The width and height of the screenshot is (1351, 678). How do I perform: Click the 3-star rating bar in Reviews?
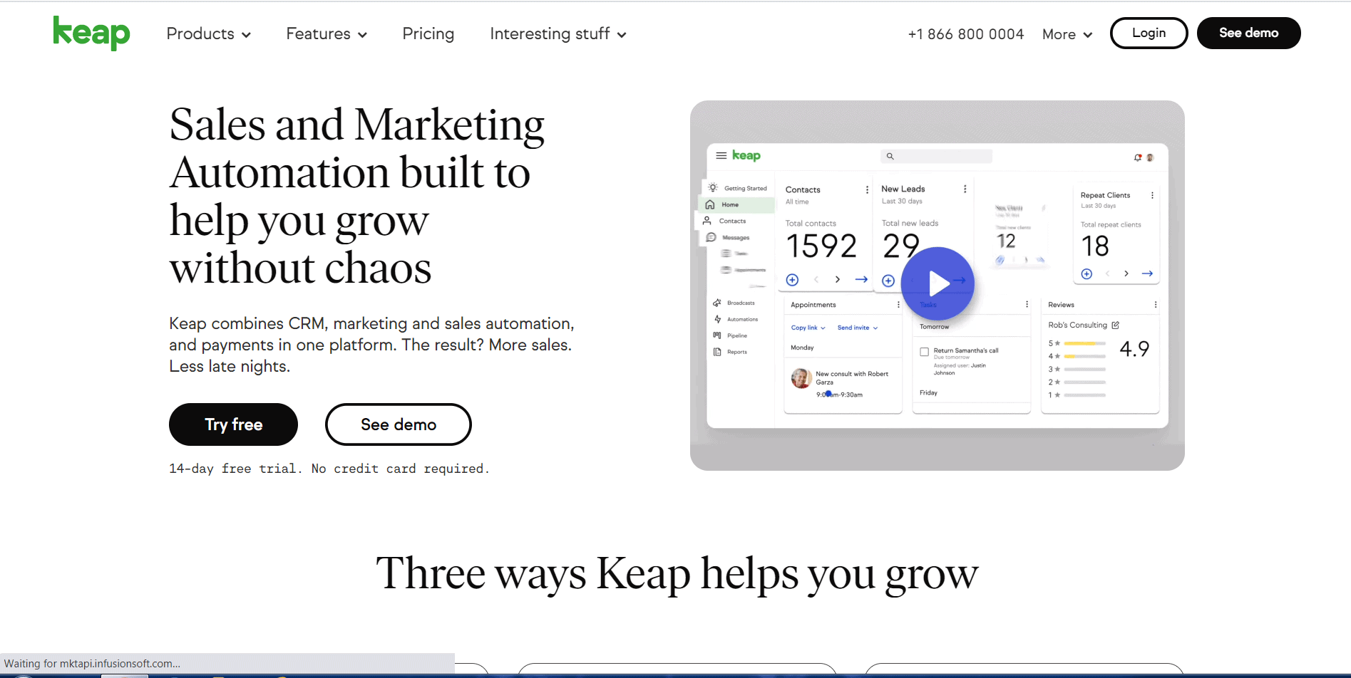click(1084, 369)
